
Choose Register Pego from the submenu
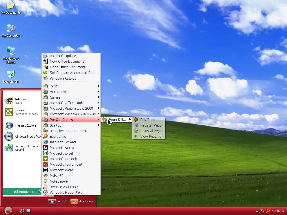tap(149, 125)
